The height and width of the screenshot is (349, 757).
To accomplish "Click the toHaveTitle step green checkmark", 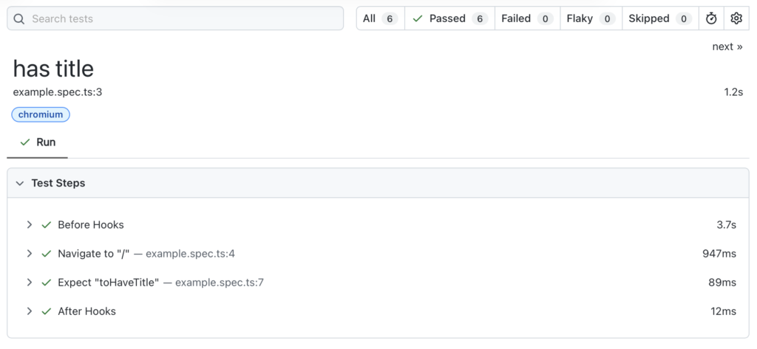I will point(46,283).
